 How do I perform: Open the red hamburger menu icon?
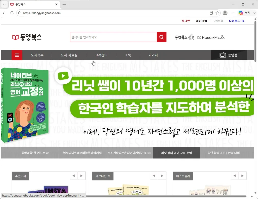tap(17, 55)
